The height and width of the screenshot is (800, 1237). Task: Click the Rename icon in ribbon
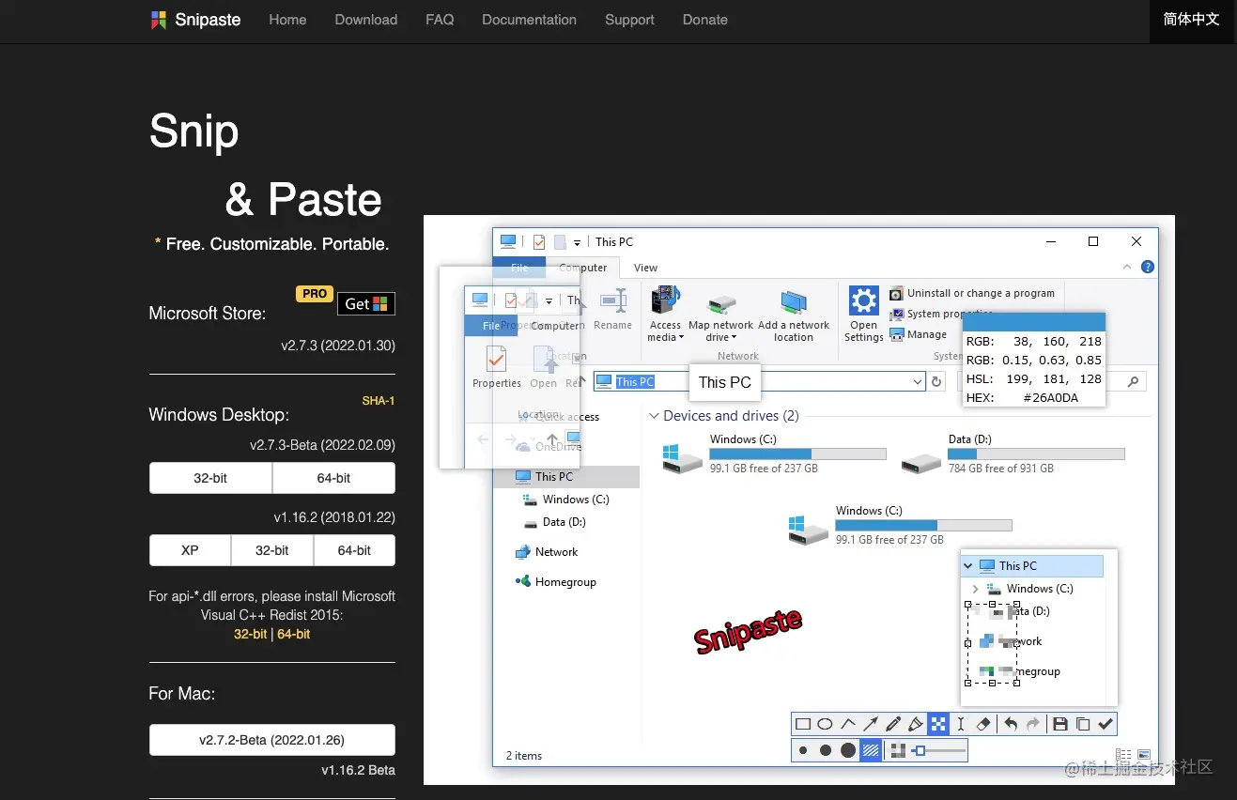(x=613, y=300)
